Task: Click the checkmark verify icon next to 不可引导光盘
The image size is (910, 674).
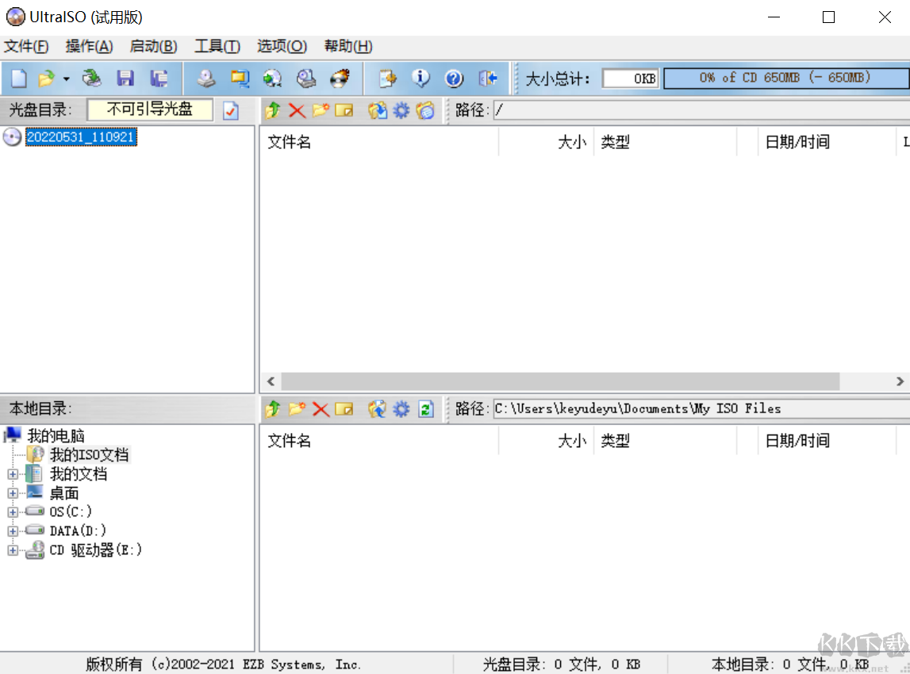Action: (x=232, y=110)
